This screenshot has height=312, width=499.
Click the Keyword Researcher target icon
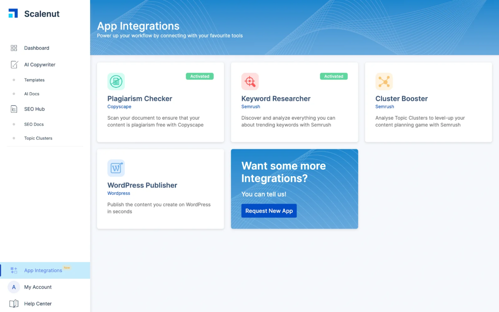tap(250, 81)
